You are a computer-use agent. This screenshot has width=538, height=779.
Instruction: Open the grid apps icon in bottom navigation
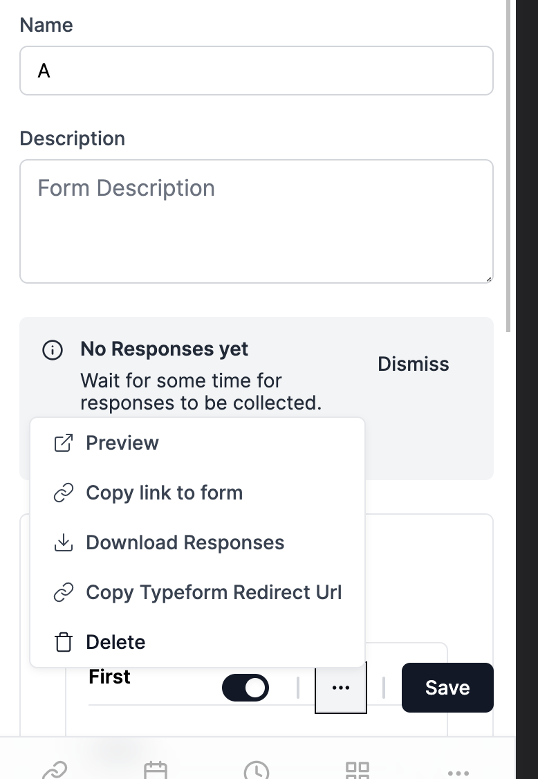(x=358, y=771)
